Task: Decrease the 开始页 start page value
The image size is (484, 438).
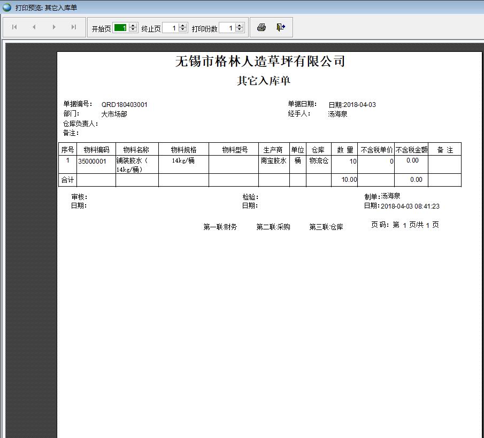Action: tap(133, 30)
